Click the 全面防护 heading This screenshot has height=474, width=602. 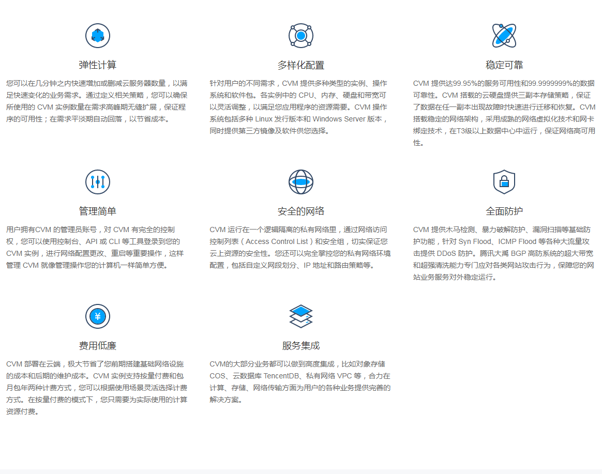[504, 211]
